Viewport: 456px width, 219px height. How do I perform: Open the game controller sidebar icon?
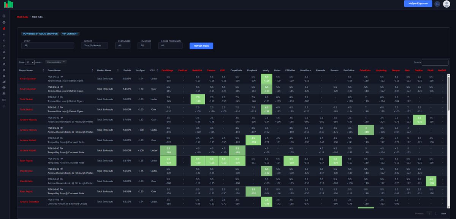pos(4,87)
